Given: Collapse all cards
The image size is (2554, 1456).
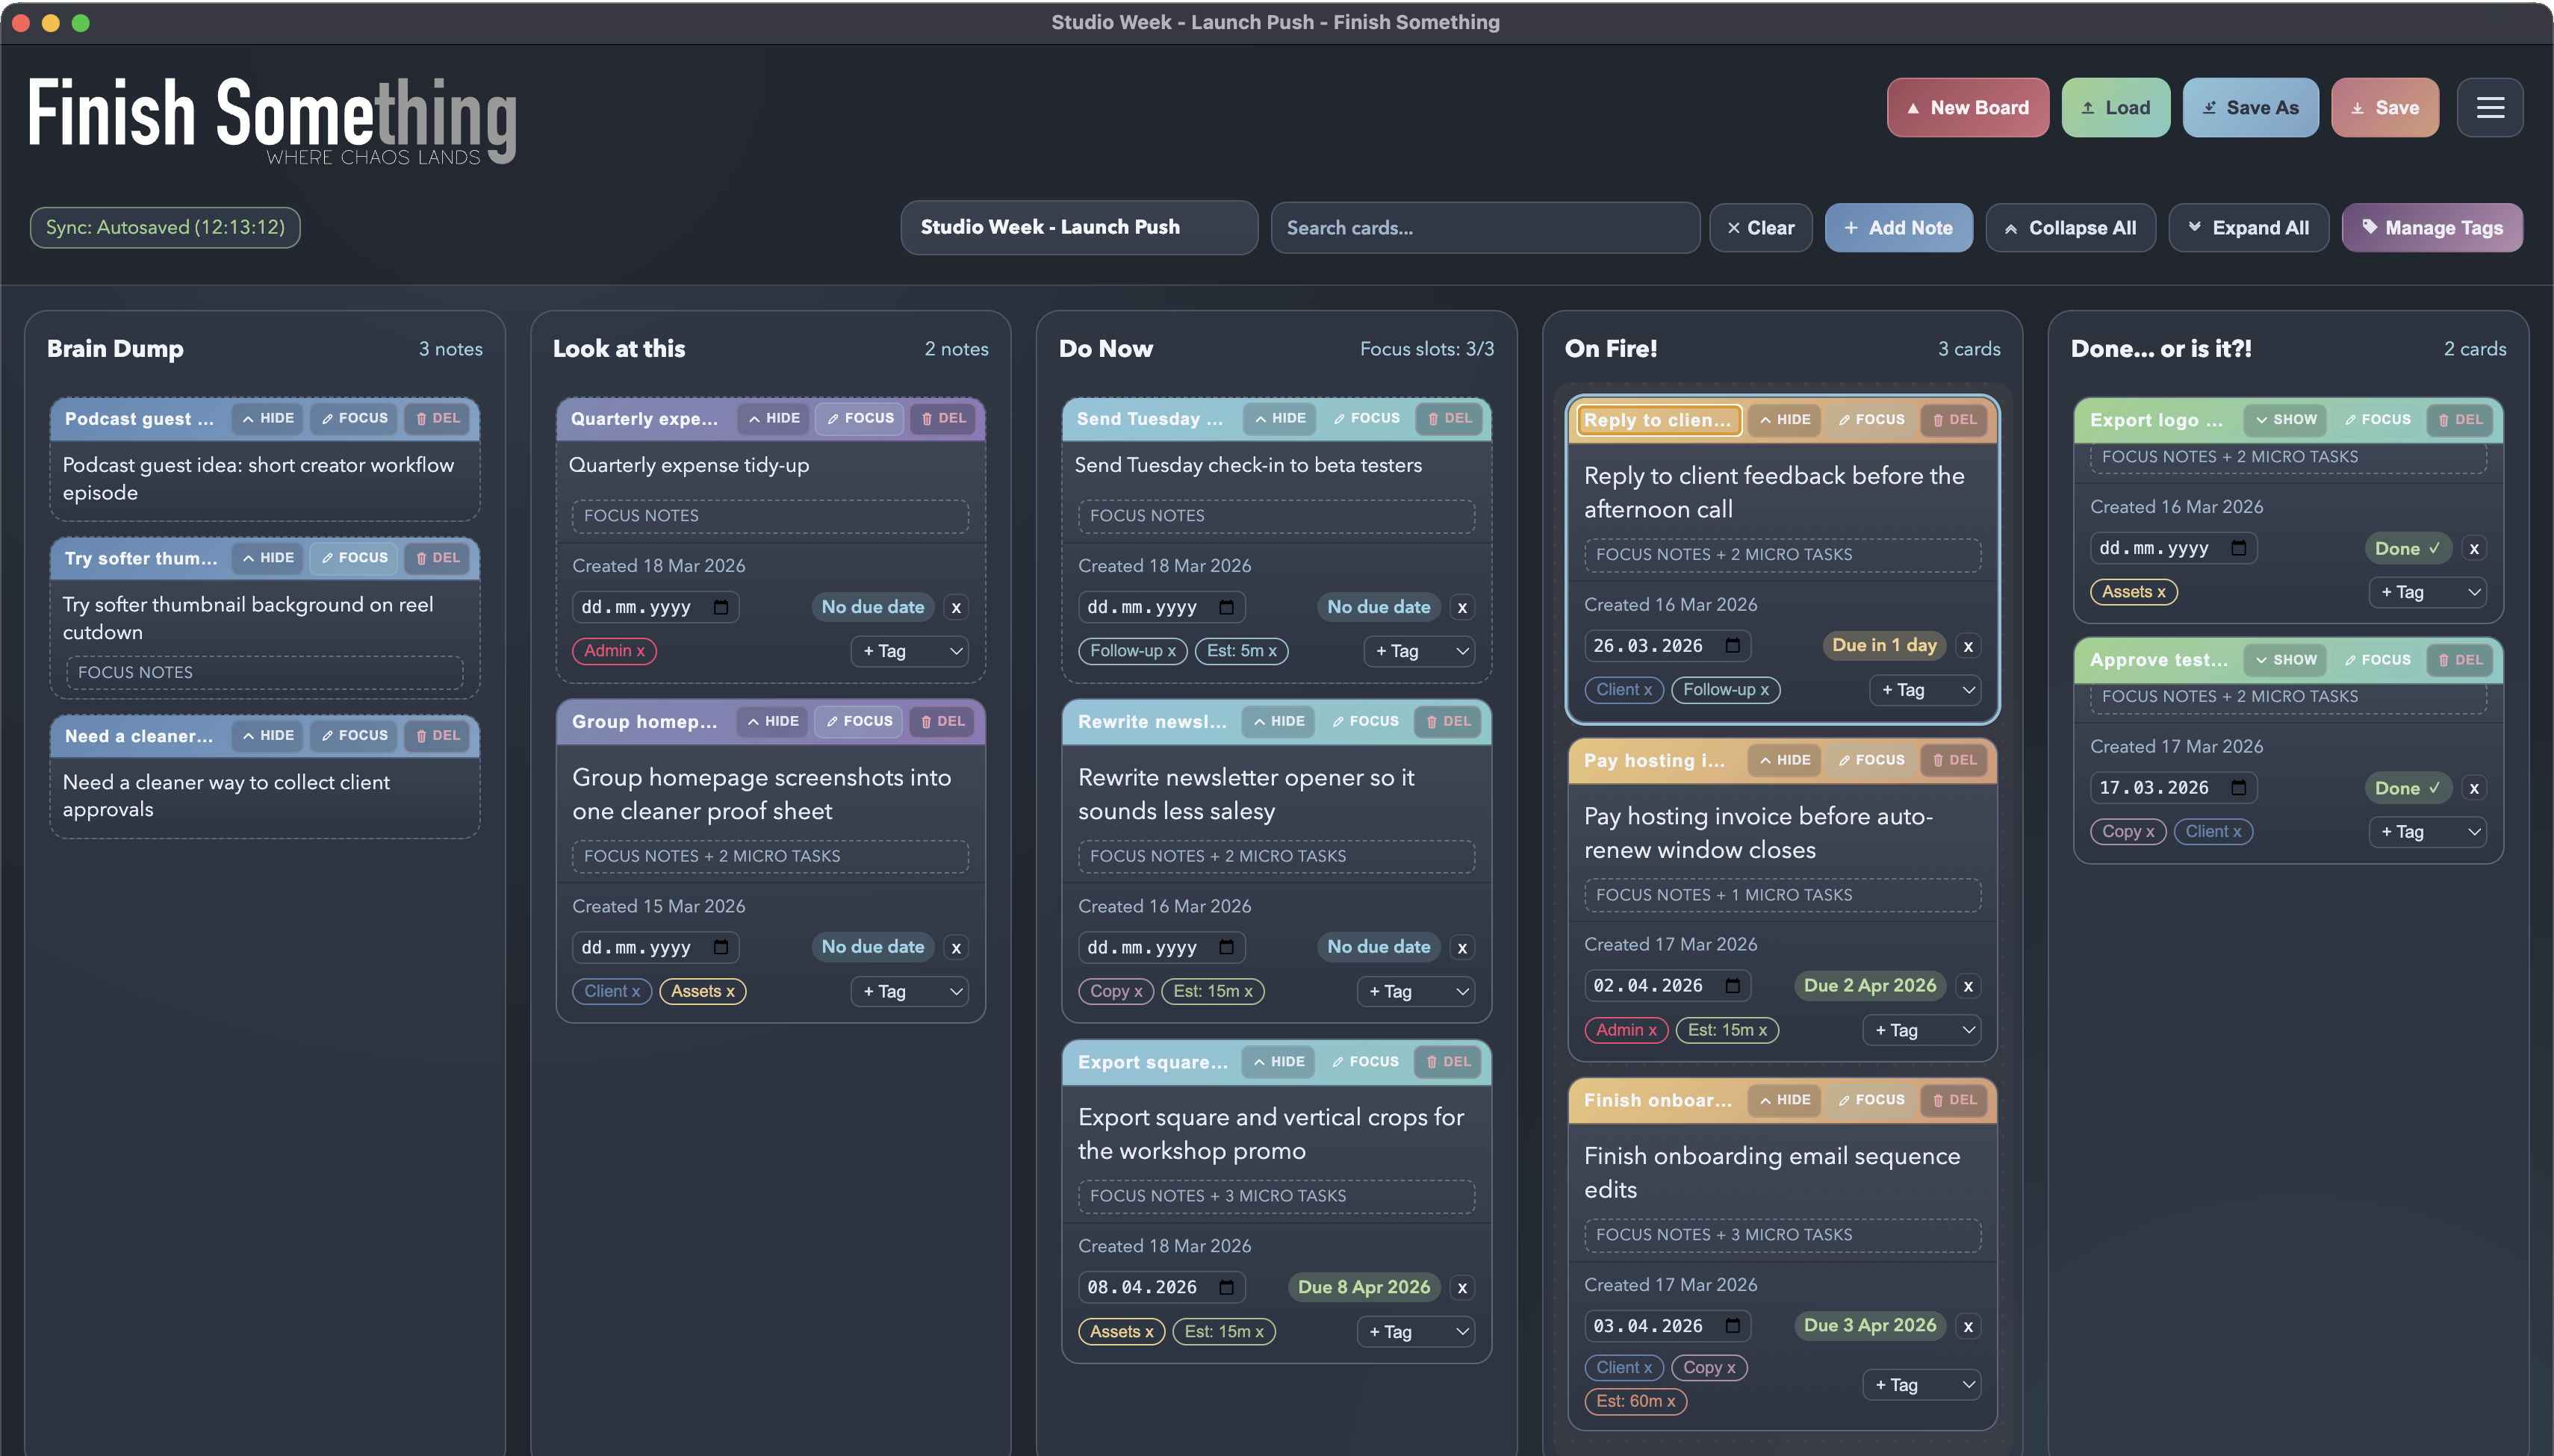Looking at the screenshot, I should click(2070, 228).
